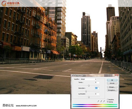This screenshot has height=109, width=132.
Task: Click the Saturation slider handle
Action: pos(86,91)
